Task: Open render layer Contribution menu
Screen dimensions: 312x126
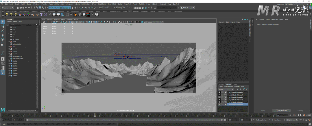Action: 228,86
